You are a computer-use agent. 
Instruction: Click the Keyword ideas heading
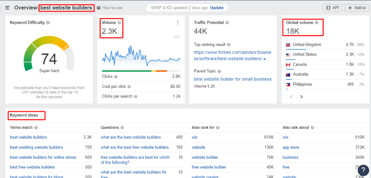24,115
